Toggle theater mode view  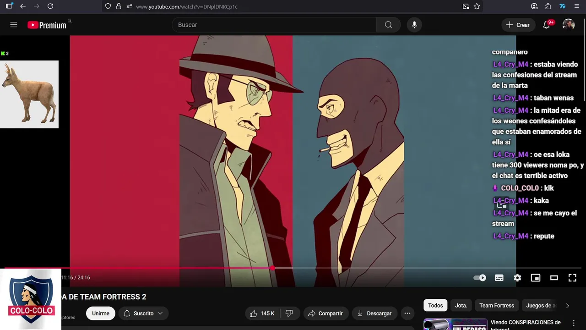point(554,278)
